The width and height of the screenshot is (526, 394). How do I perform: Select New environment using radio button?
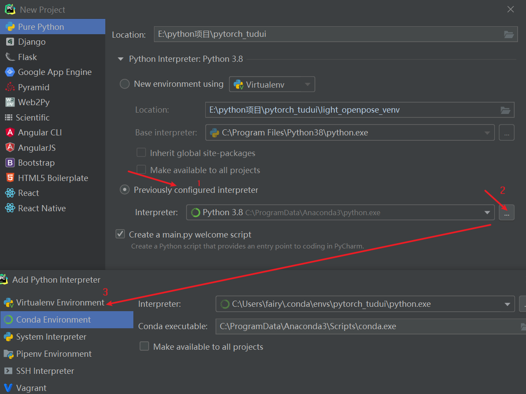pos(125,84)
